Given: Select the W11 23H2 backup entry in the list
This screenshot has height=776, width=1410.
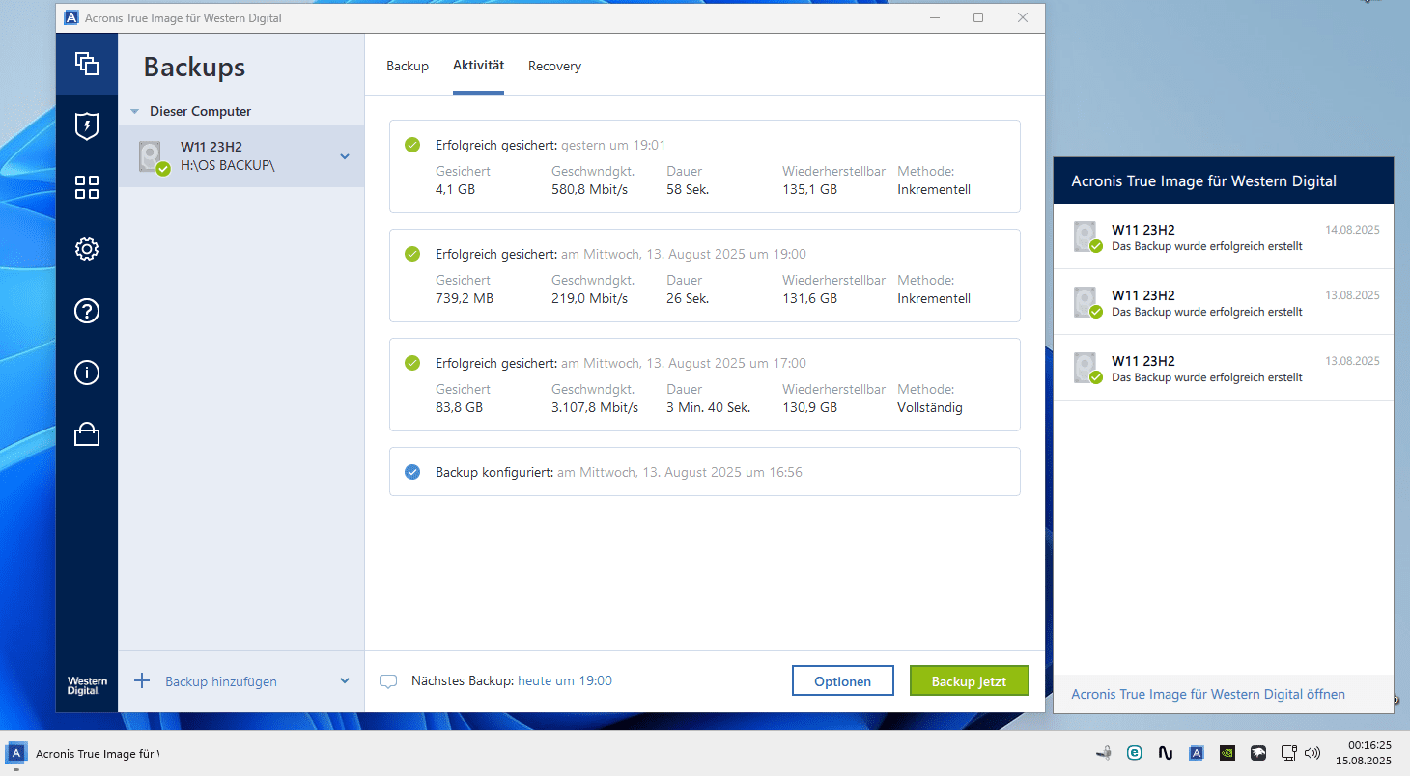Looking at the screenshot, I should pyautogui.click(x=241, y=156).
